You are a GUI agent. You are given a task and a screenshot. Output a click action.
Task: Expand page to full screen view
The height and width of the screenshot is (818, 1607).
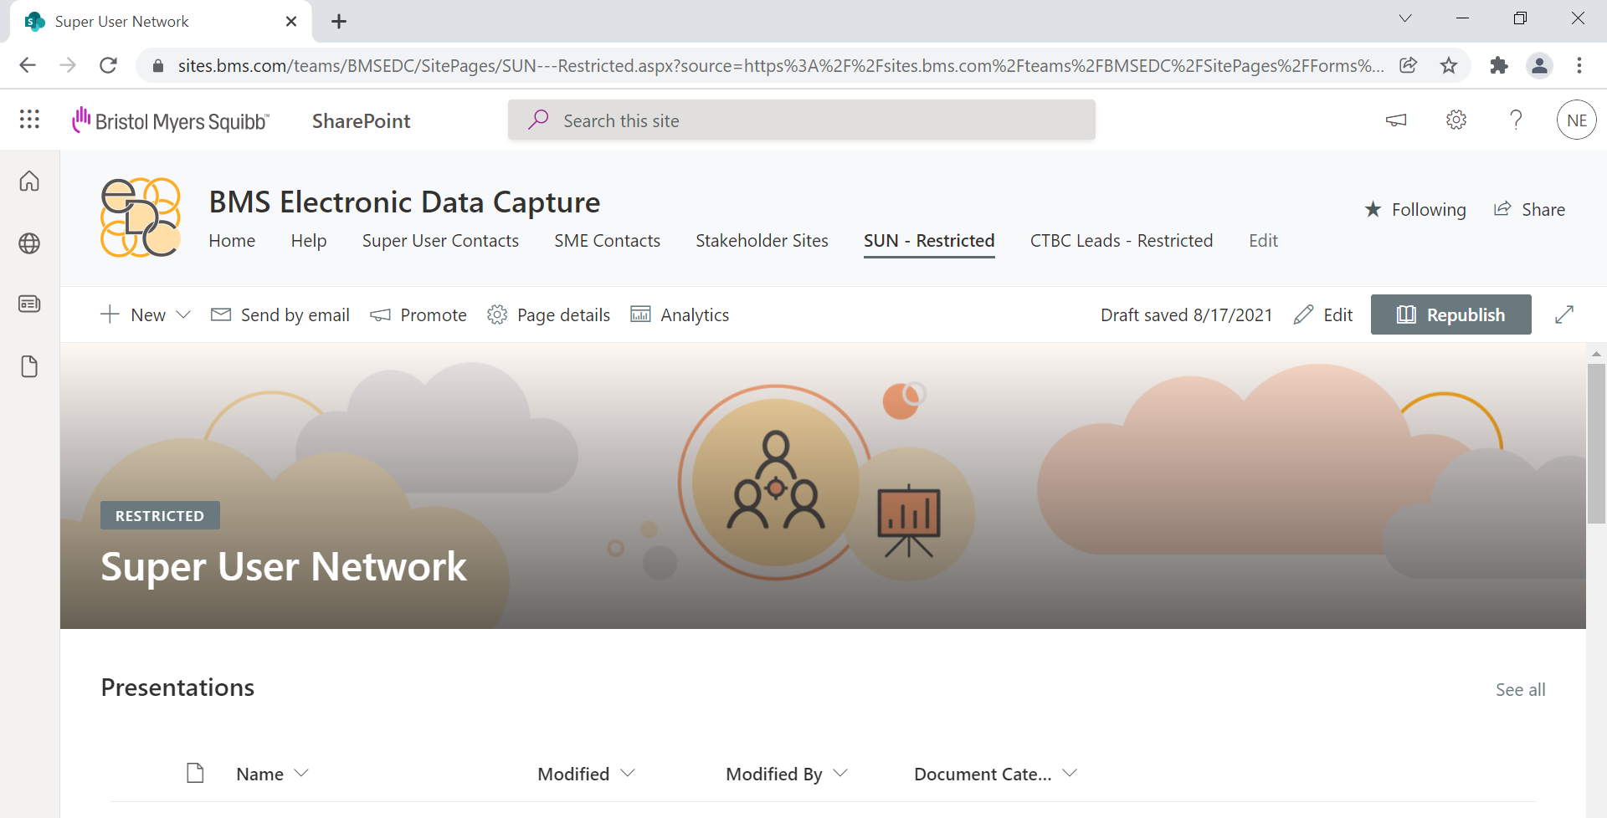pos(1564,314)
